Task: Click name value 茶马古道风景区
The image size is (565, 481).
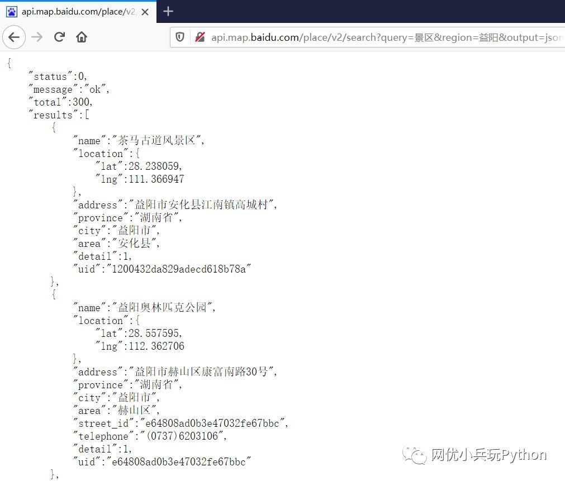Action: [156, 140]
